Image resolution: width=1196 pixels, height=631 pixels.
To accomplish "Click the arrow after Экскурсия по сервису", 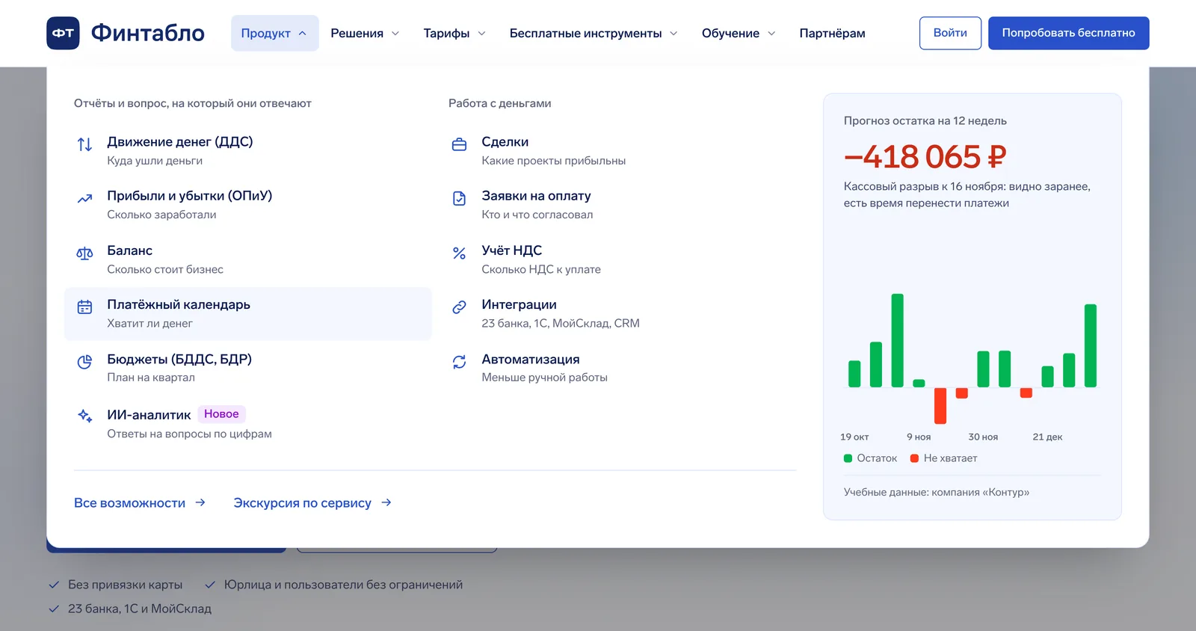I will tap(386, 502).
